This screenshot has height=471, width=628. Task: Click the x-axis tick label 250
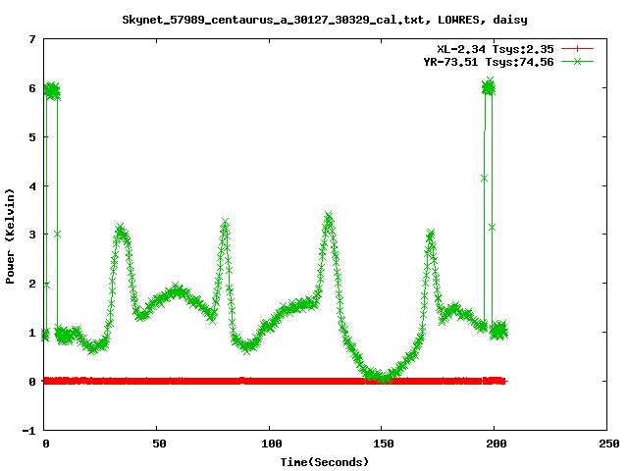(x=609, y=444)
